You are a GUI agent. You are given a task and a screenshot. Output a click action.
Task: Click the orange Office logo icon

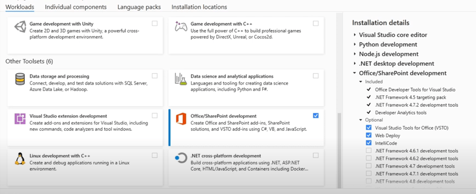coord(181,118)
